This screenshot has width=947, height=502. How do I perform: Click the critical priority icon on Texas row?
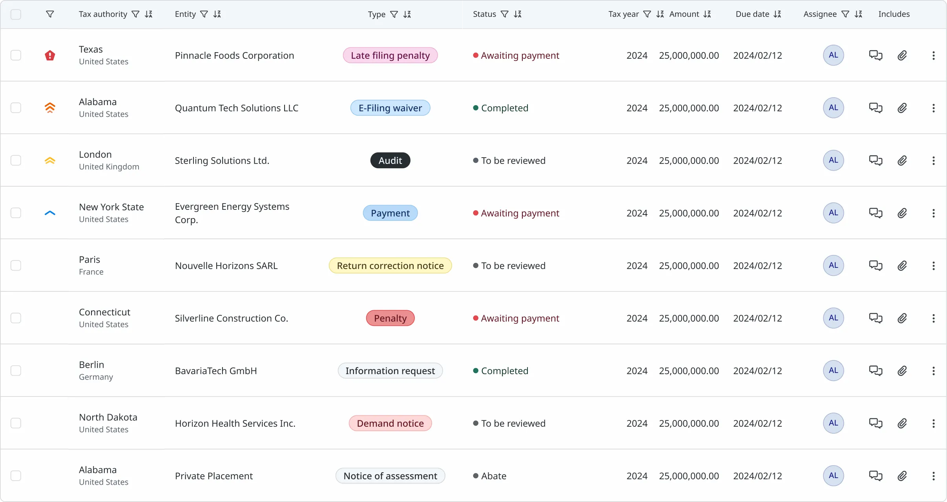click(x=50, y=55)
